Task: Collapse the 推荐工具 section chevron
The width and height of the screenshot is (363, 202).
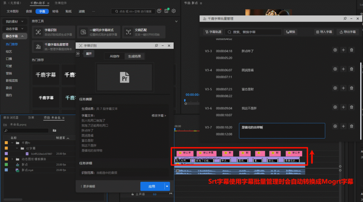Action: click(x=177, y=21)
